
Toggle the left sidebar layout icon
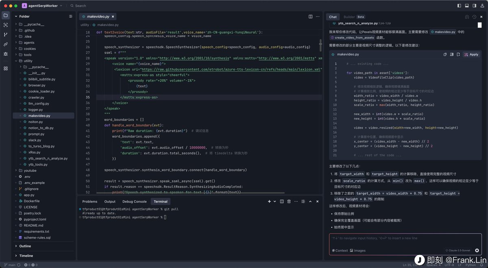tap(460, 6)
